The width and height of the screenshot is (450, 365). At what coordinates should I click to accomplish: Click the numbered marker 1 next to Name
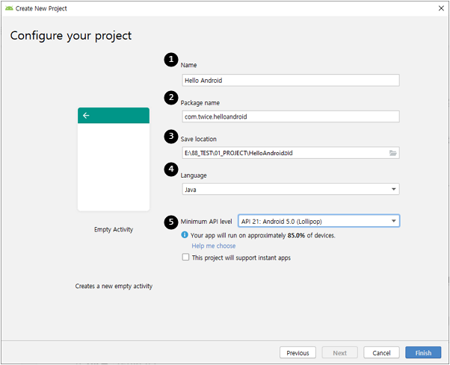(x=171, y=59)
